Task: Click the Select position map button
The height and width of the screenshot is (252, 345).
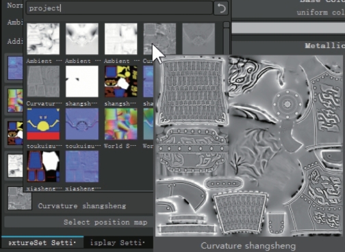Action: click(x=79, y=222)
